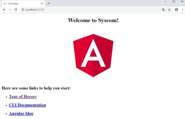
Task: Reload the page with the refresh icon
Action: coord(16,10)
